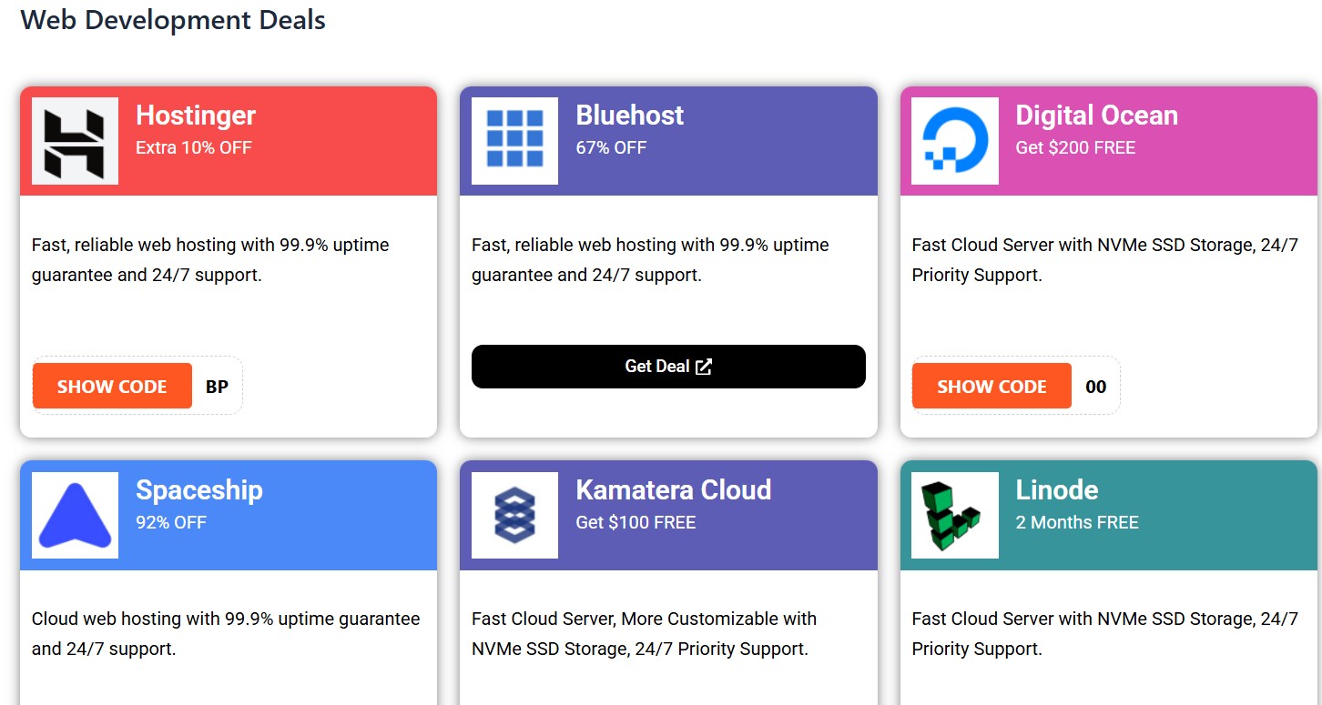The image size is (1322, 705).
Task: Click Spaceship 92% OFF label
Action: pyautogui.click(x=171, y=522)
